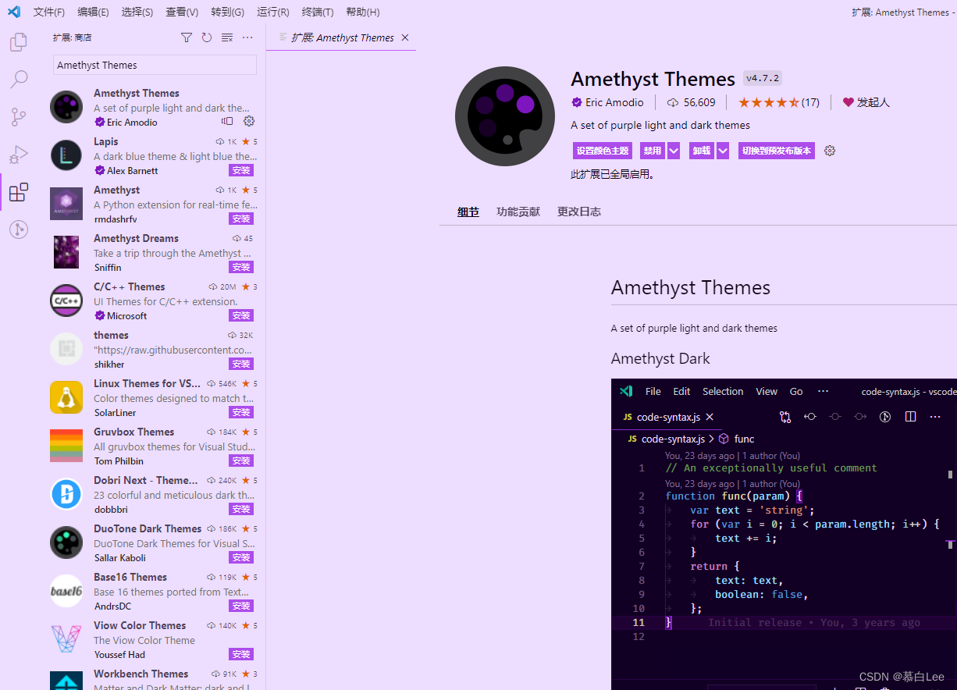Select the Amethyst Dreams extension icon
This screenshot has width=957, height=690.
66,252
